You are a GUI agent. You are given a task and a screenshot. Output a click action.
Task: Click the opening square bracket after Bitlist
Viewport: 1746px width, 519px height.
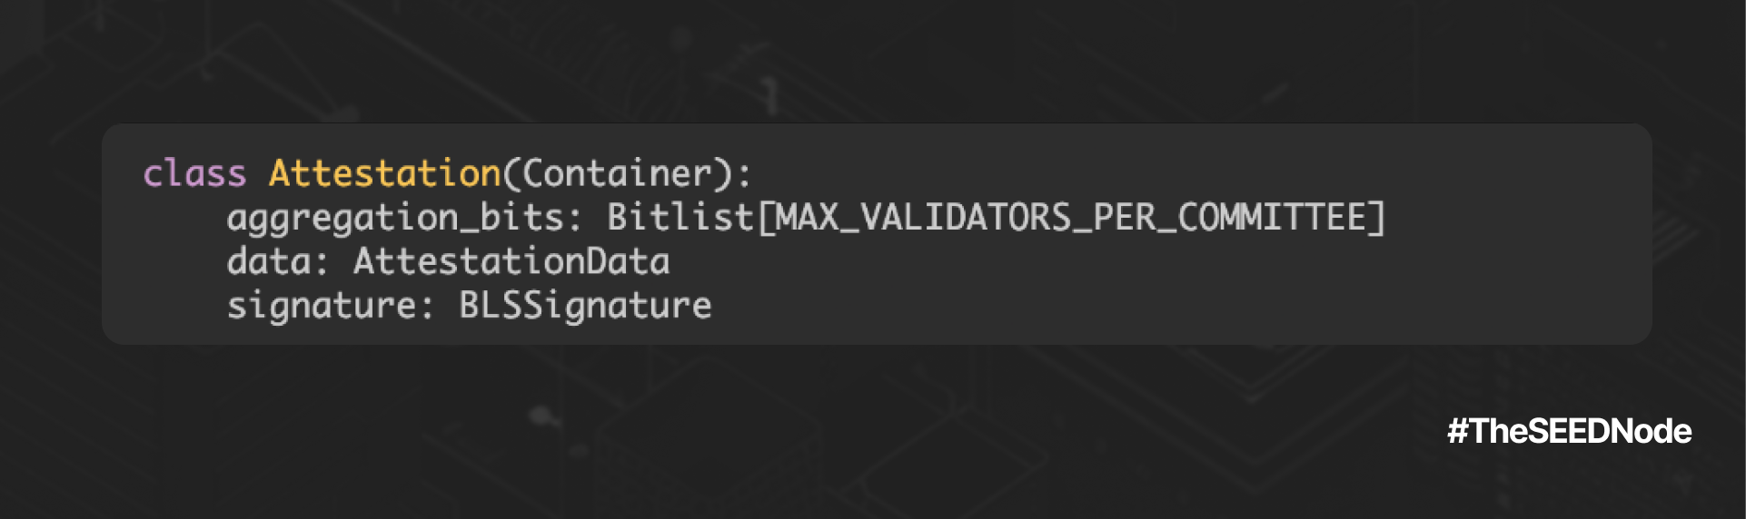[x=765, y=218]
